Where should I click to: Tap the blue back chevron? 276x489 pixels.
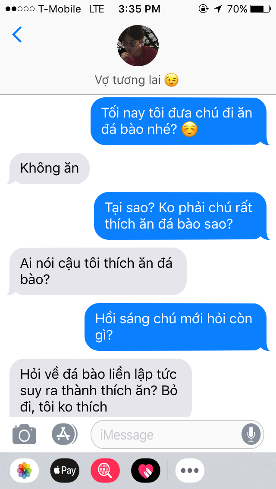pos(17,34)
